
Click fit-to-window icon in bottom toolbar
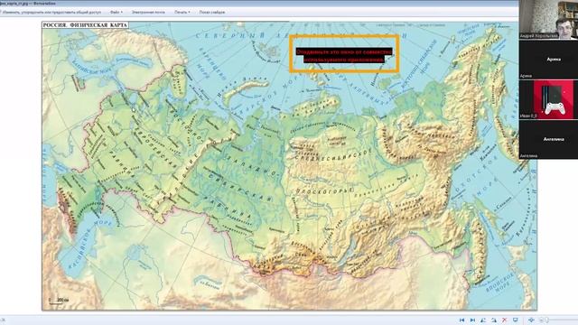coord(531,320)
